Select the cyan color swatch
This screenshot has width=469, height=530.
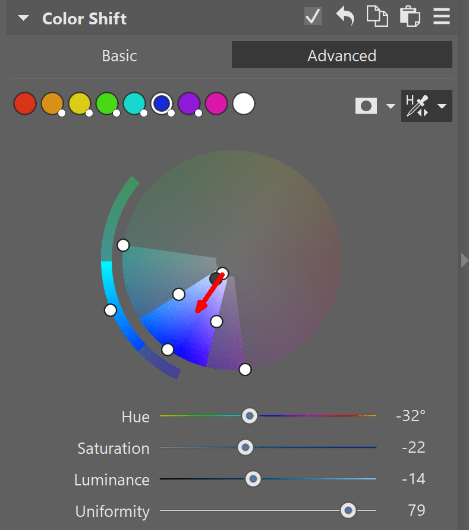(x=134, y=104)
